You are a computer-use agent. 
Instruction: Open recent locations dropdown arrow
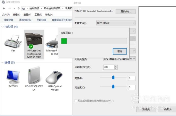[x=14, y=9]
